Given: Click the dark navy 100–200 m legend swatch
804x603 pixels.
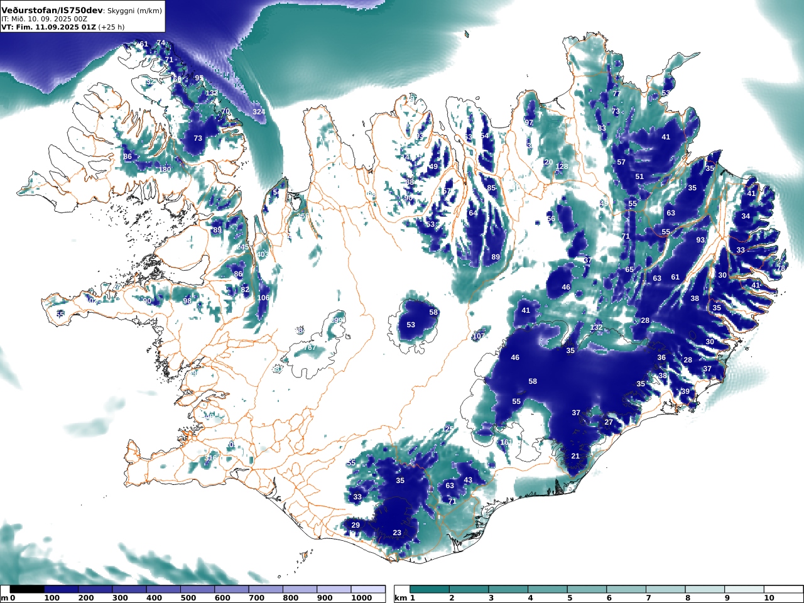Looking at the screenshot, I should pyautogui.click(x=61, y=589).
